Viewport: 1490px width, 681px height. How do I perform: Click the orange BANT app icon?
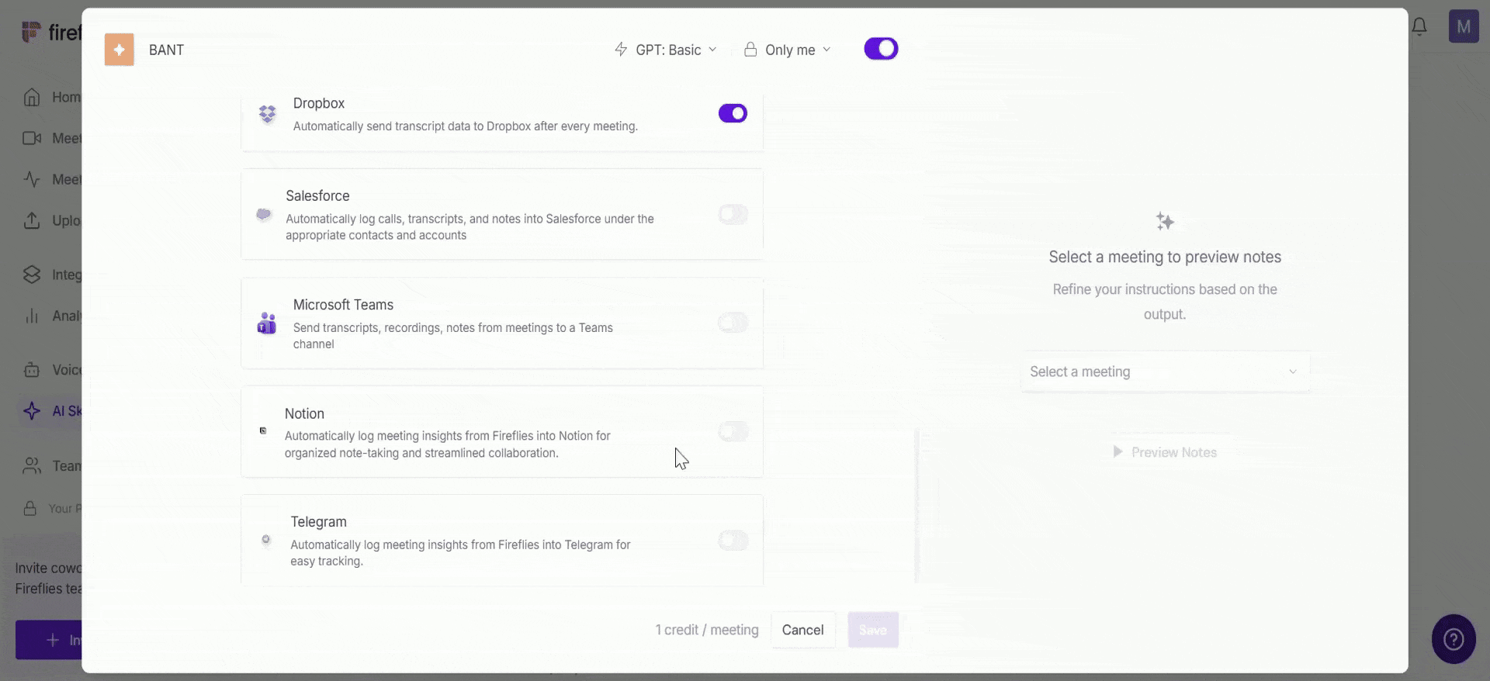pyautogui.click(x=119, y=50)
